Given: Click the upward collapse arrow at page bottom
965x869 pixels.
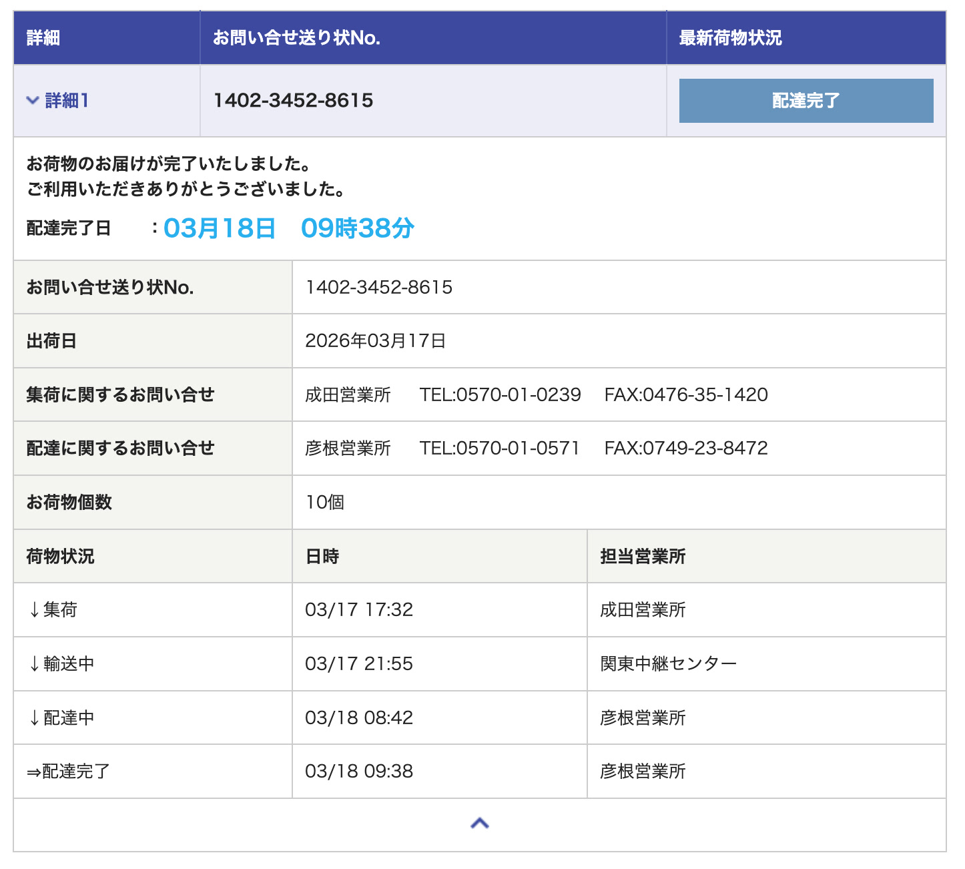Looking at the screenshot, I should point(479,823).
